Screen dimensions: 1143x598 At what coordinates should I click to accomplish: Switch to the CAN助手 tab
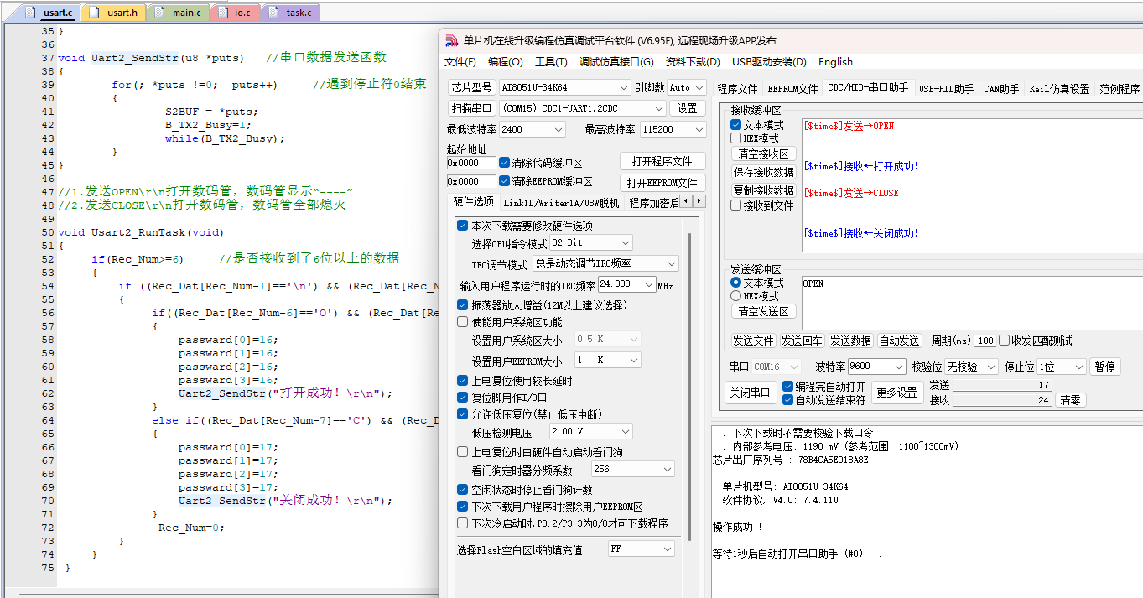1000,88
